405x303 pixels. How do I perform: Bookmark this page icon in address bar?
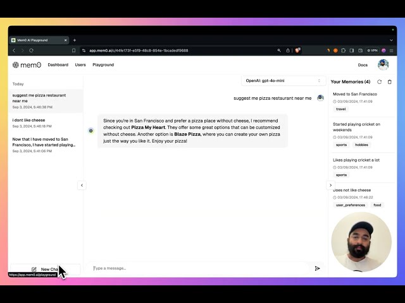click(x=73, y=50)
